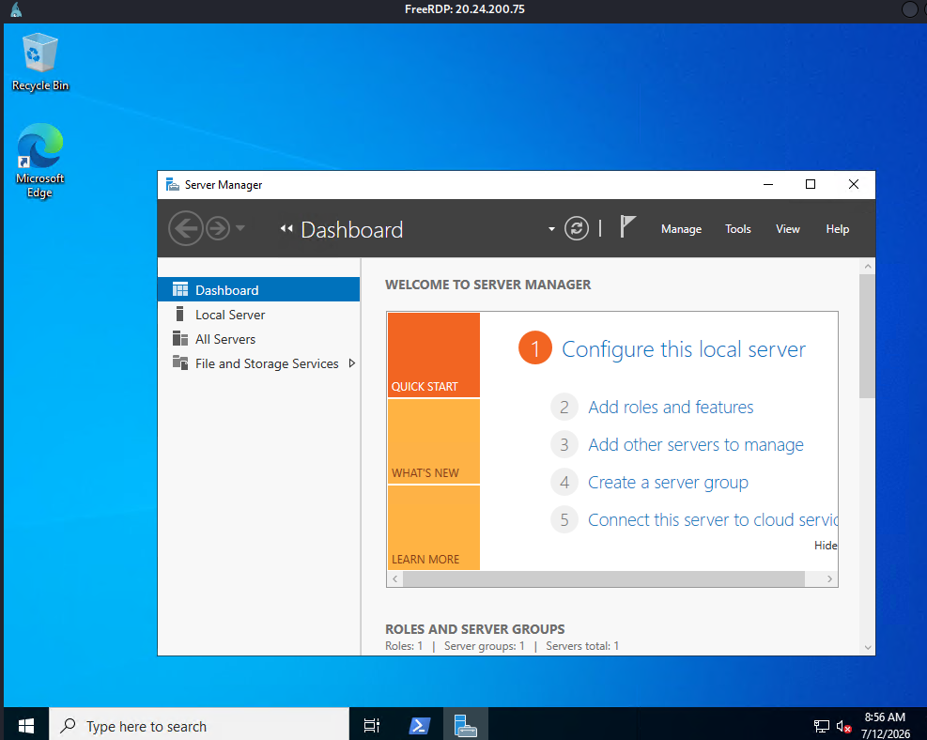
Task: Select the QUICK START tile
Action: pyautogui.click(x=433, y=355)
